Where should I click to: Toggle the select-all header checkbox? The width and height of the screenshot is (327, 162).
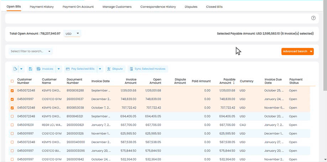[12, 81]
